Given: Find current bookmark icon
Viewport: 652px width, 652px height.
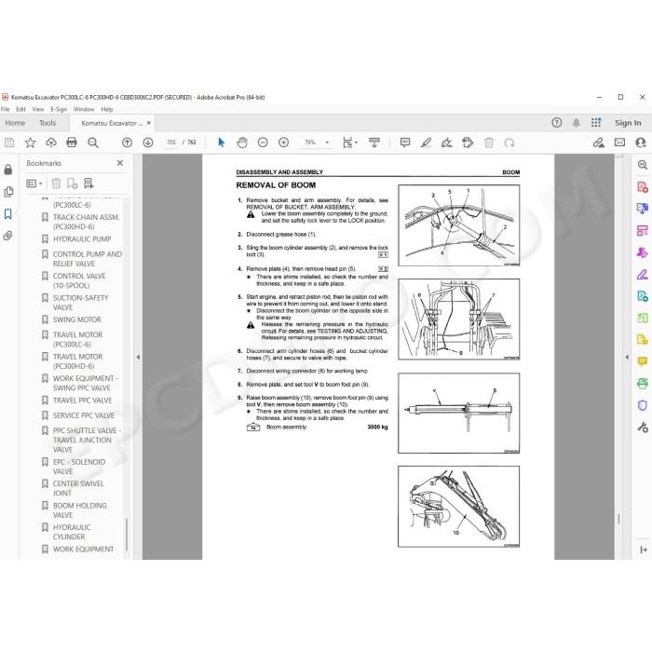Looking at the screenshot, I should (x=88, y=183).
